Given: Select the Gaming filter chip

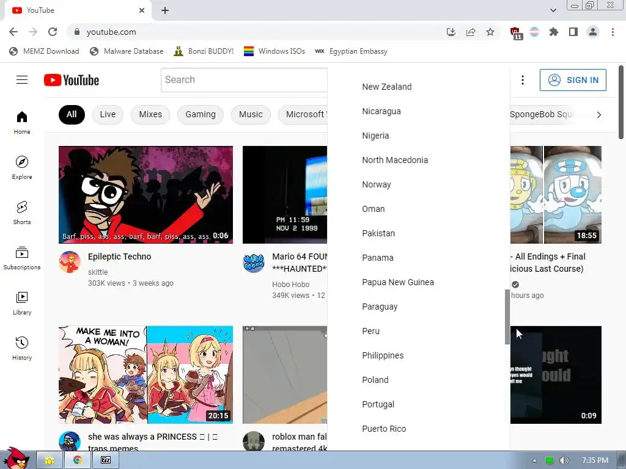Looking at the screenshot, I should coord(201,114).
